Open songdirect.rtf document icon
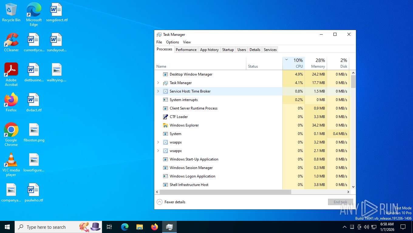Viewport: 413px width, 233px height. coord(57,13)
